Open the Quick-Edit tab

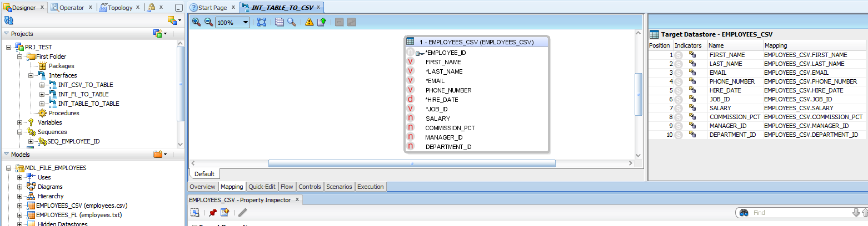tap(262, 187)
